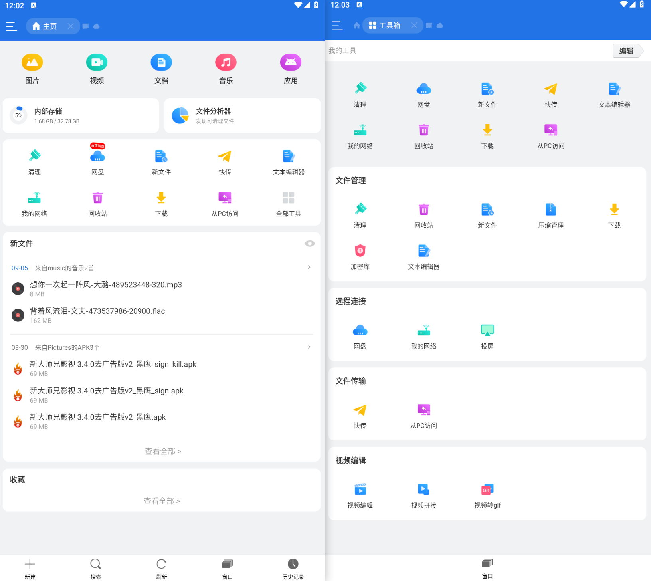Open 下载 in 文件管理 section
The width and height of the screenshot is (651, 581).
point(614,216)
